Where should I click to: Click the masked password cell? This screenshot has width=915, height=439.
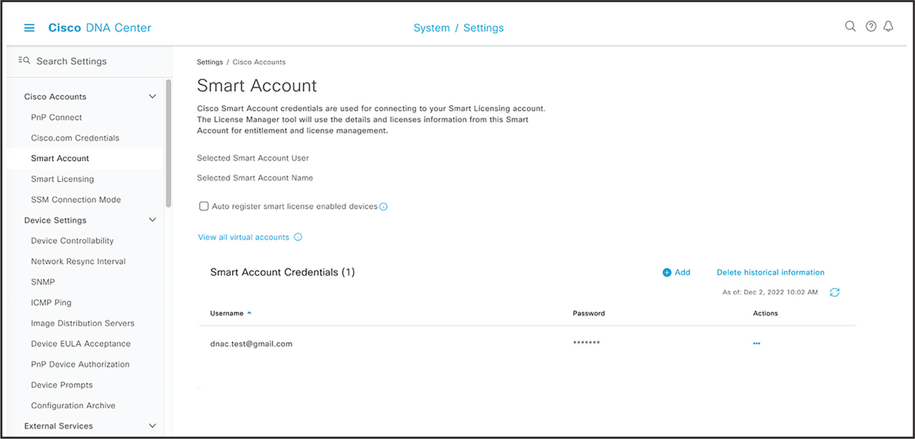coord(586,343)
